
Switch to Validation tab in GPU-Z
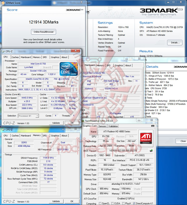tap(113, 126)
